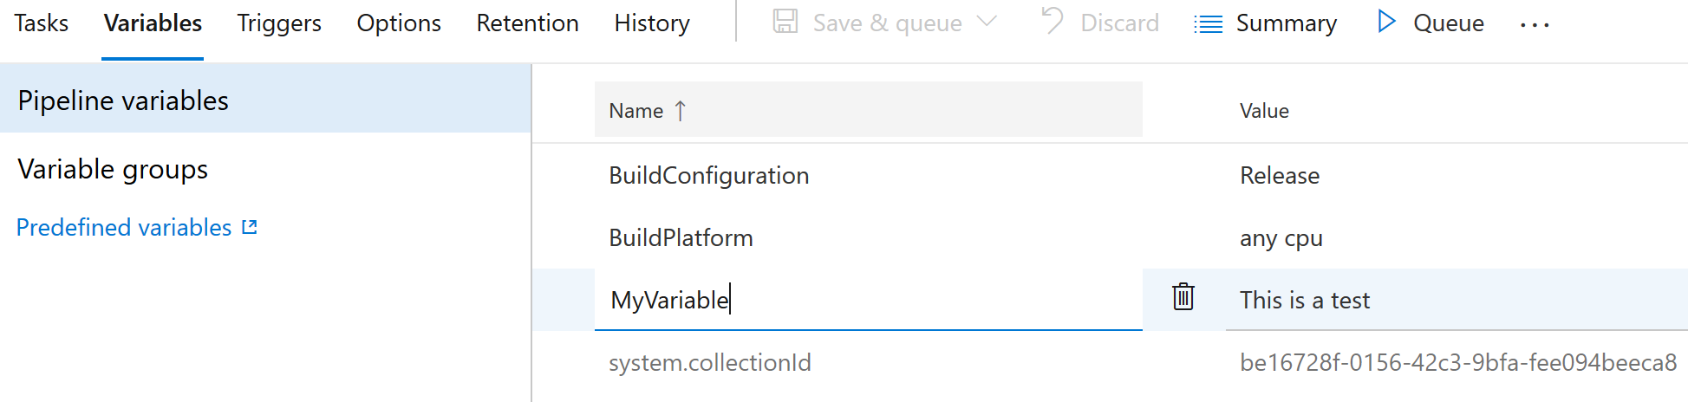Click the MyVariable name input field
Viewport: 1688px width, 402px height.
pyautogui.click(x=868, y=300)
